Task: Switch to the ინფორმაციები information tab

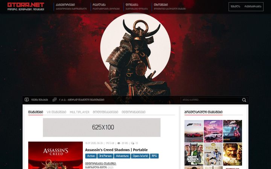Action: [x=134, y=112]
